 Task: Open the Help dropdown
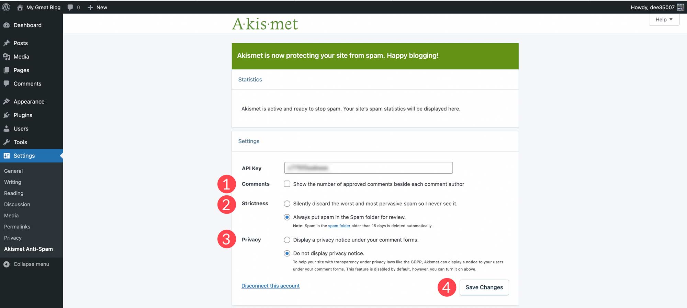tap(663, 19)
